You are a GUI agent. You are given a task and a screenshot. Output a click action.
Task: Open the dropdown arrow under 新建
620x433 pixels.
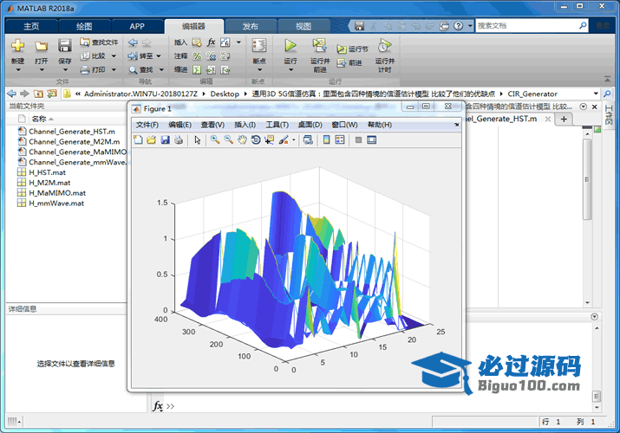point(18,70)
